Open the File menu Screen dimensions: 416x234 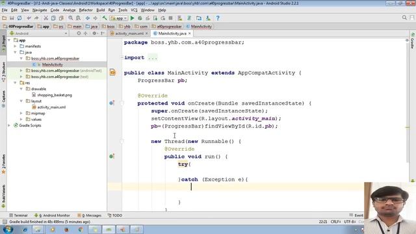click(x=5, y=10)
